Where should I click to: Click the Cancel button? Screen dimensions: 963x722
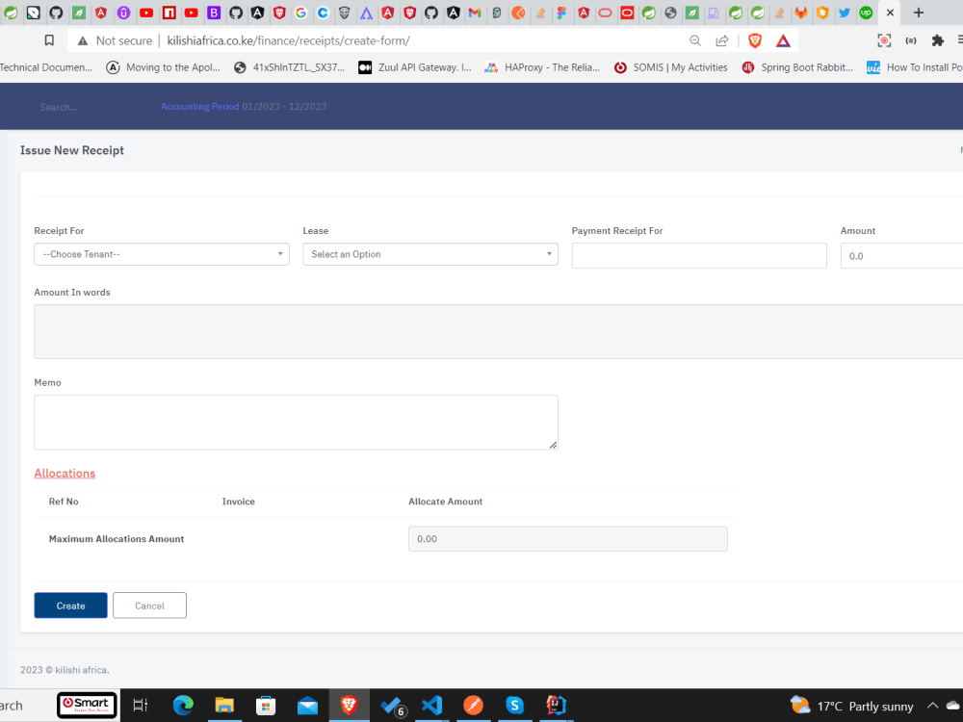coord(149,606)
